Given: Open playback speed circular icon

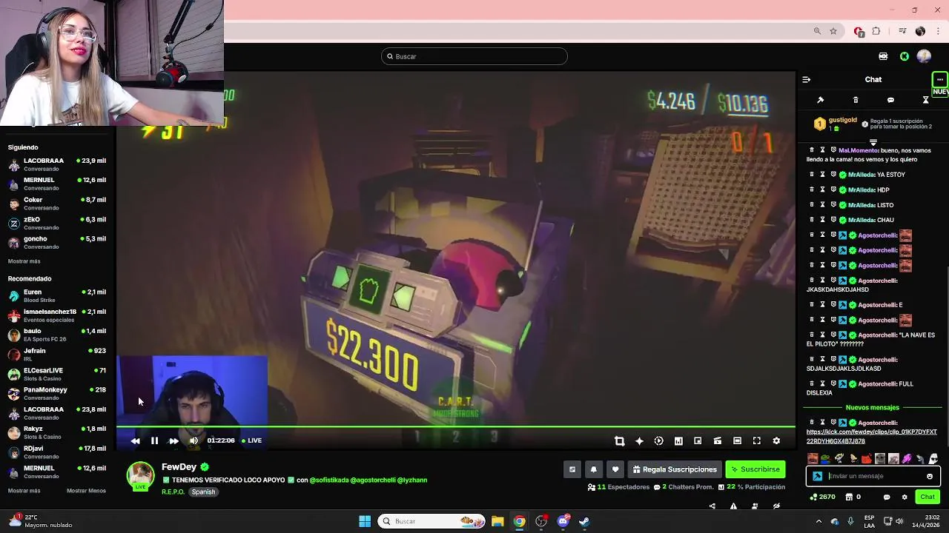Looking at the screenshot, I should 658,440.
